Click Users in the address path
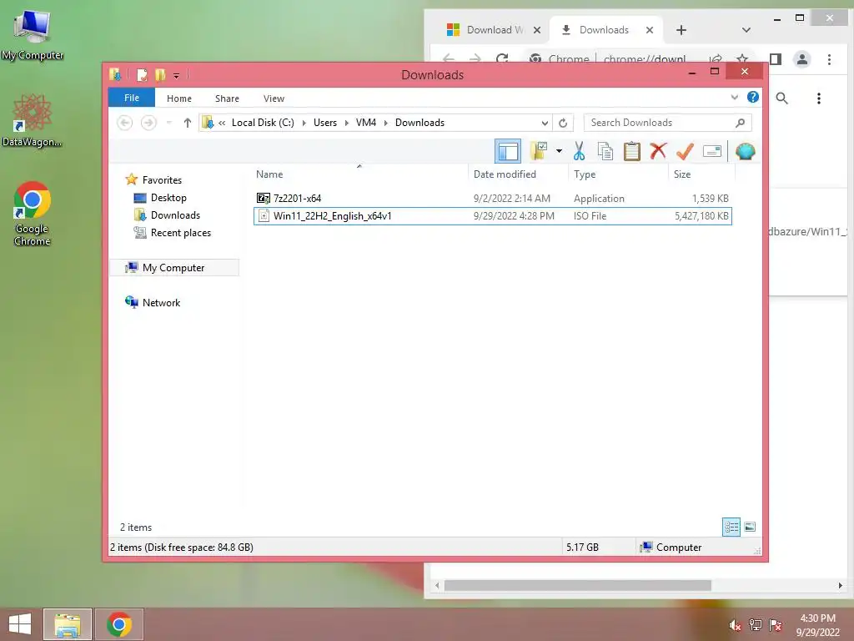This screenshot has width=854, height=641. [325, 123]
